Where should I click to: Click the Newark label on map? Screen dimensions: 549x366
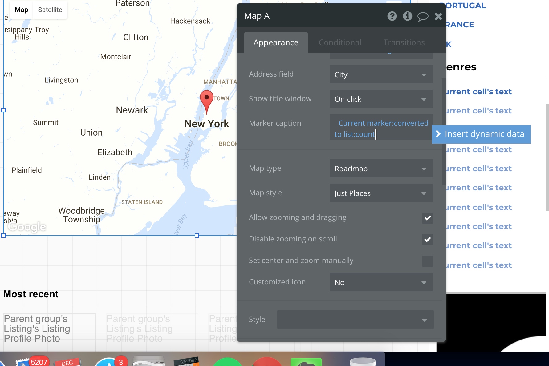[132, 110]
